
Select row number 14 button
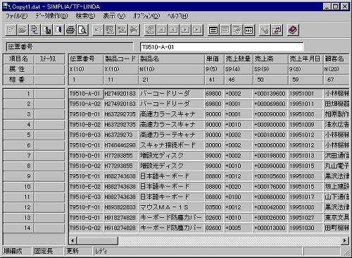(x=18, y=228)
